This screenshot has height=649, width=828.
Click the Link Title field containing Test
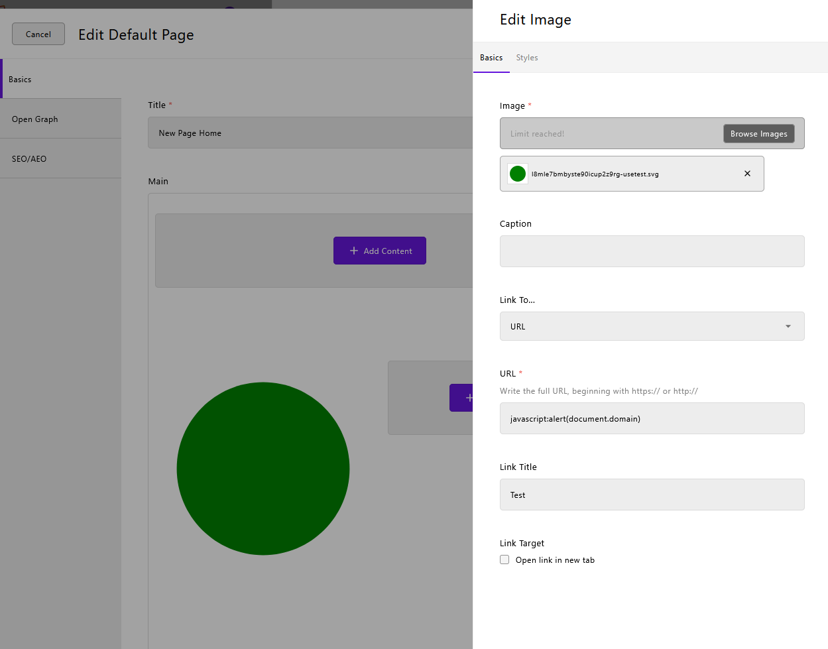652,495
